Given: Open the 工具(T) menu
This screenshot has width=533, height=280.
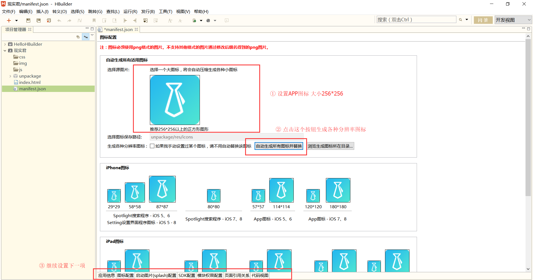Looking at the screenshot, I should (x=165, y=11).
